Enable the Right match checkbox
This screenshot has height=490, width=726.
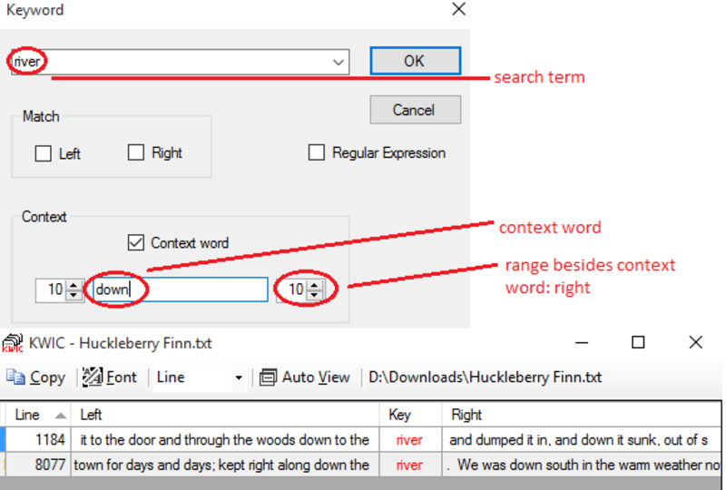point(136,152)
